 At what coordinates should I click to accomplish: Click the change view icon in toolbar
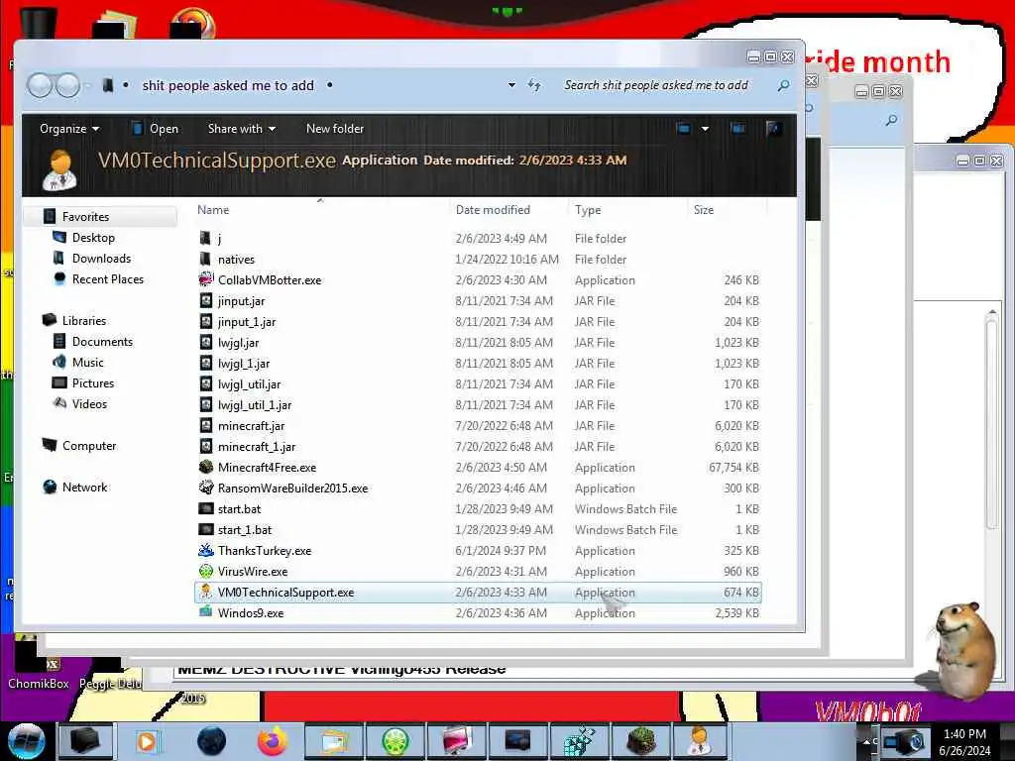click(684, 128)
